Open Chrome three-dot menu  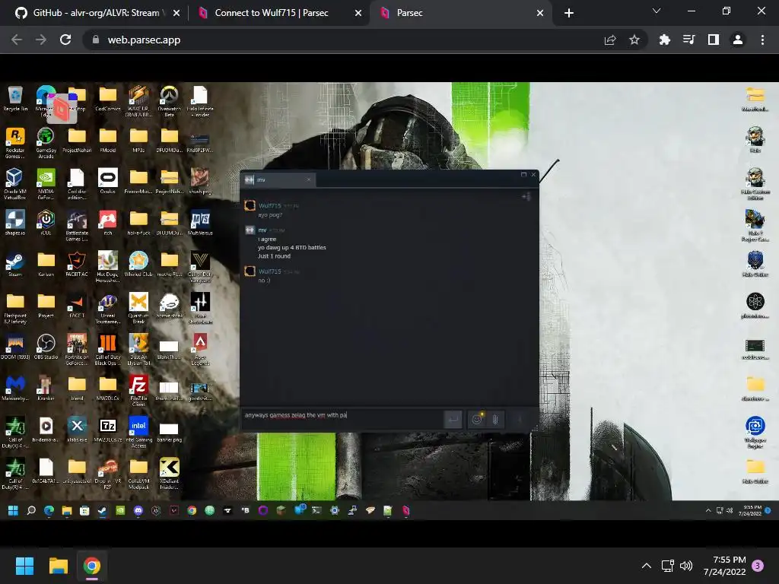click(x=762, y=40)
